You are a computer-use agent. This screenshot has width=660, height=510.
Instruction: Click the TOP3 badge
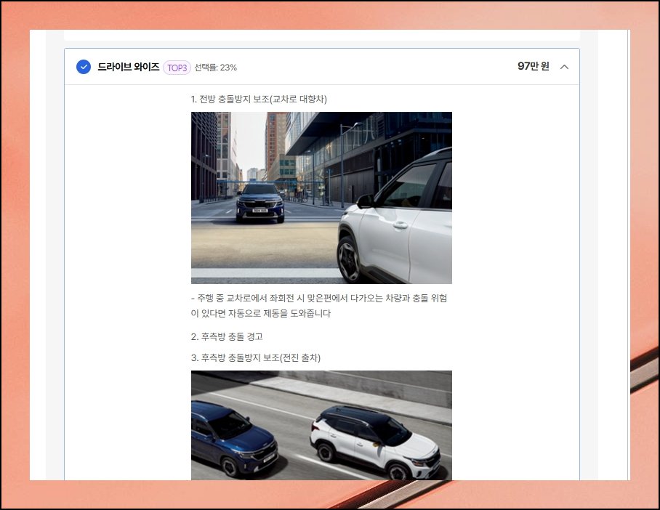coord(177,68)
